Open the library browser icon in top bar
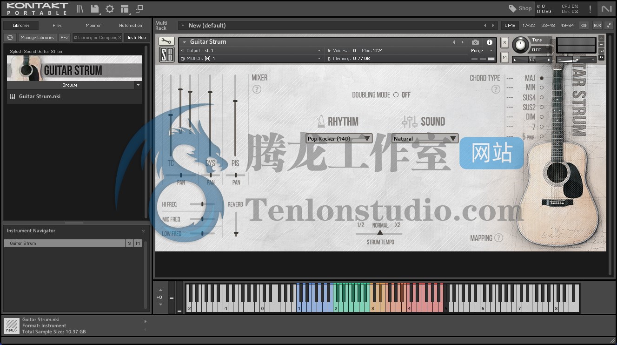Image resolution: width=617 pixels, height=345 pixels. coord(80,9)
